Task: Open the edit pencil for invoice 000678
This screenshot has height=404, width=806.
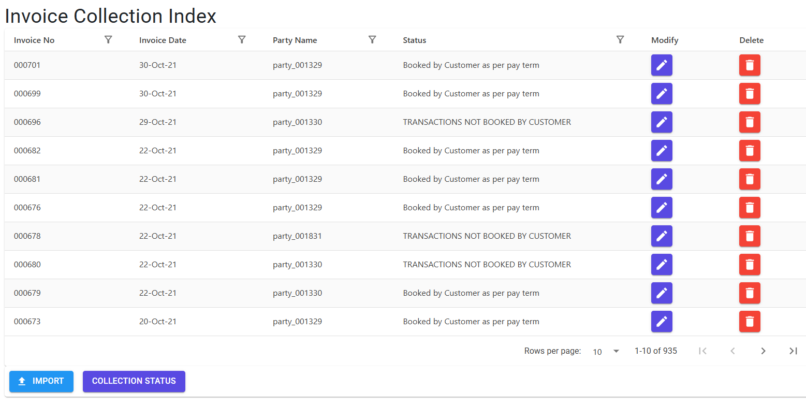Action: point(662,236)
